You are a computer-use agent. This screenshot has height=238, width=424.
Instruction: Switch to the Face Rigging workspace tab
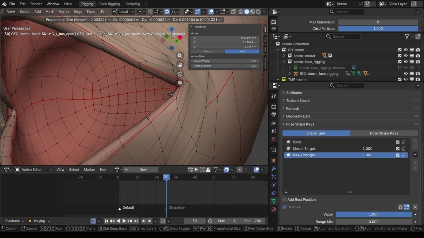click(109, 4)
